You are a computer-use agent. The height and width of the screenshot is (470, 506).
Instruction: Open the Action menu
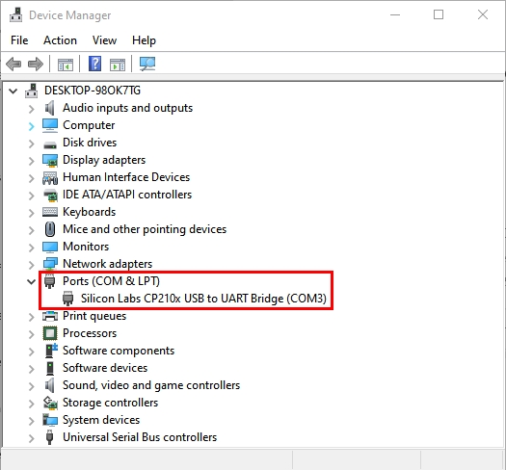pos(60,40)
